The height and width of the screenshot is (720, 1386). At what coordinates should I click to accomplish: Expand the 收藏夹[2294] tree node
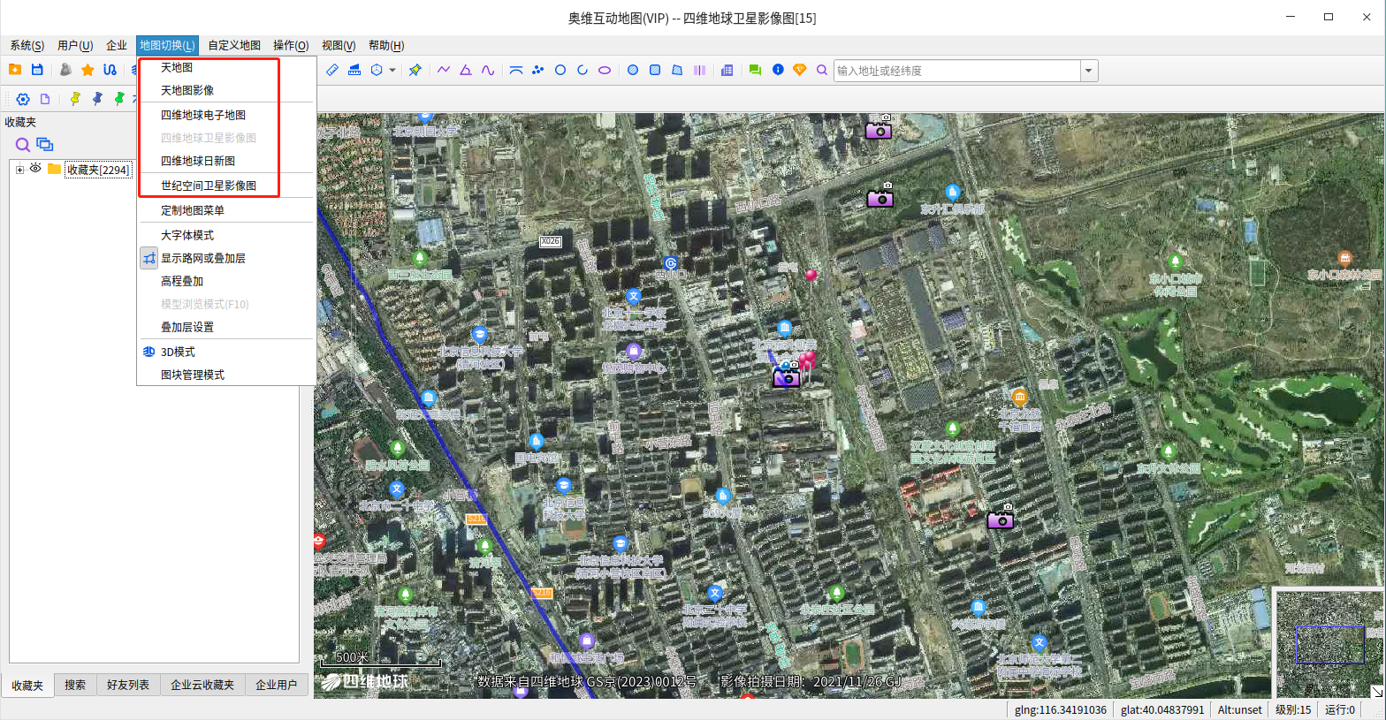coord(19,170)
